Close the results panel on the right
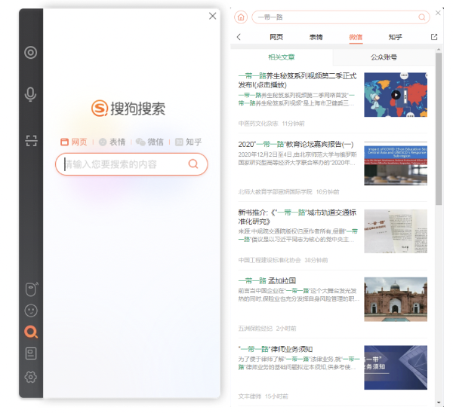453x413 pixels. pos(438,13)
